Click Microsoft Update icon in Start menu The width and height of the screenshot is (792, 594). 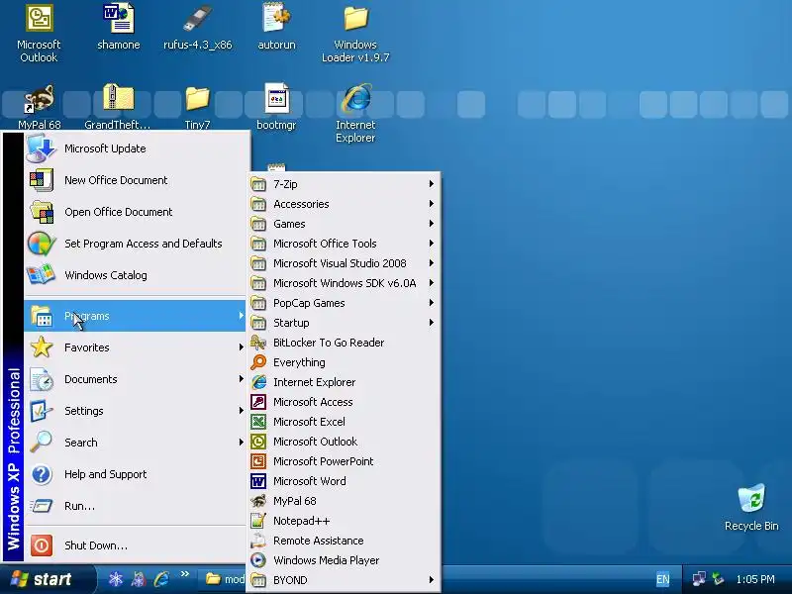pos(41,148)
